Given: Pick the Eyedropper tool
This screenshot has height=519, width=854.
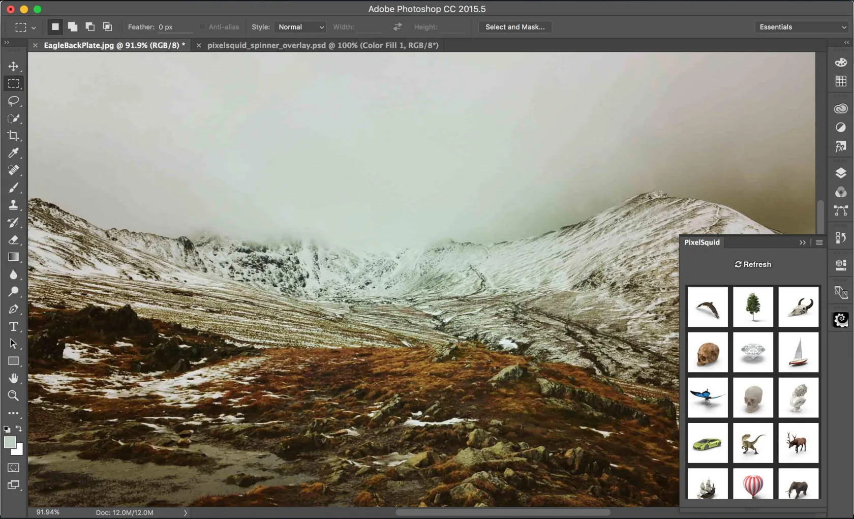Looking at the screenshot, I should tap(13, 153).
